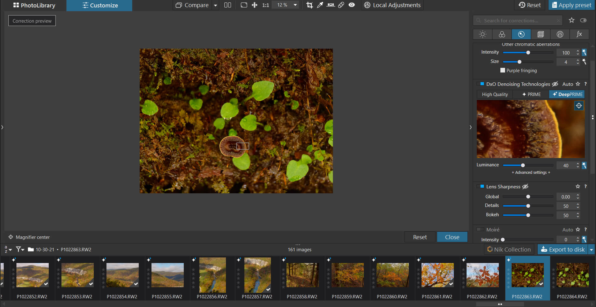Expand the Compare options arrow
Screen dimensions: 596x307
tap(215, 5)
